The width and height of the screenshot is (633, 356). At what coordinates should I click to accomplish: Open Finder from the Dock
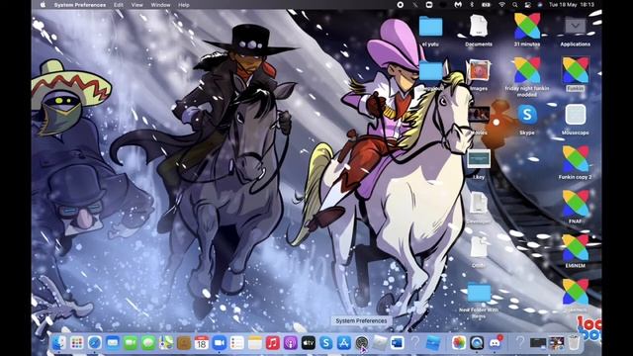(59, 343)
